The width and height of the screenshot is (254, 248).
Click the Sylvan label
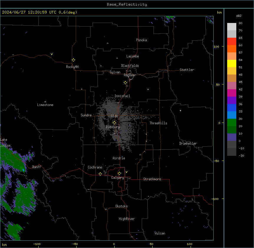(115, 72)
